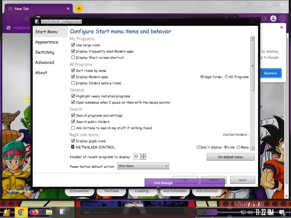Open the Custom folders link

pos(236,135)
